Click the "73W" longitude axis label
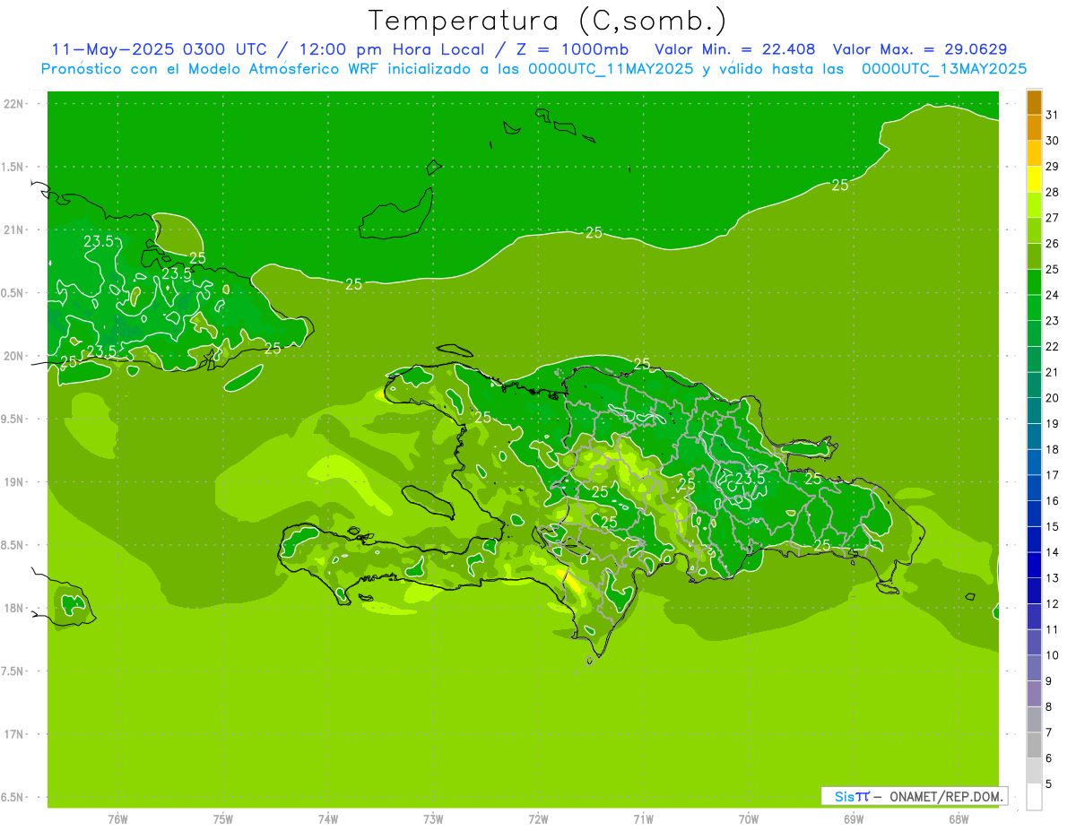 pos(433,819)
